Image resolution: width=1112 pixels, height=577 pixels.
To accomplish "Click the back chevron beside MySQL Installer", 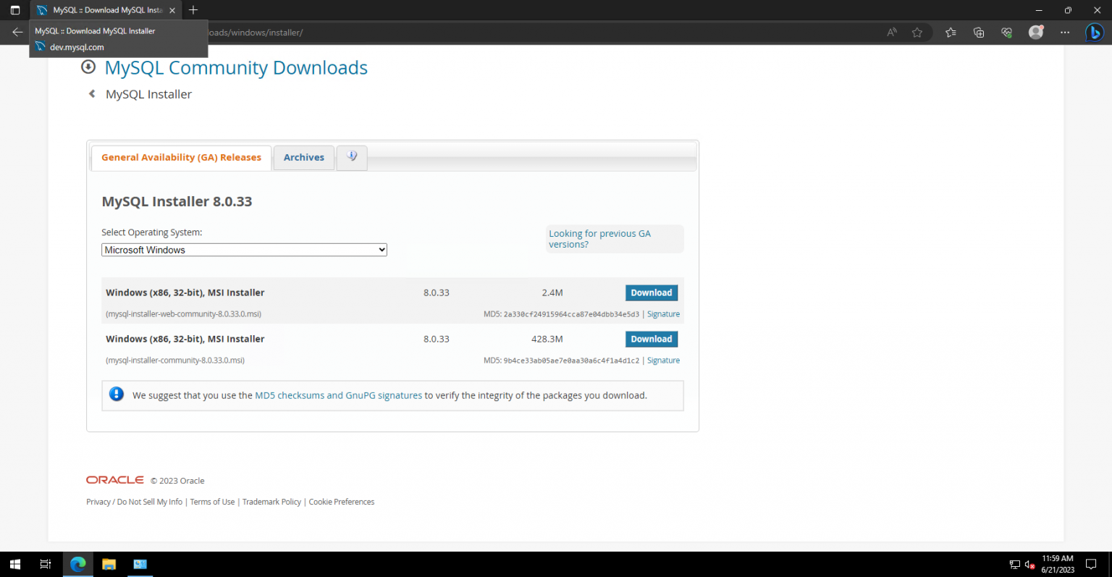I will 91,93.
